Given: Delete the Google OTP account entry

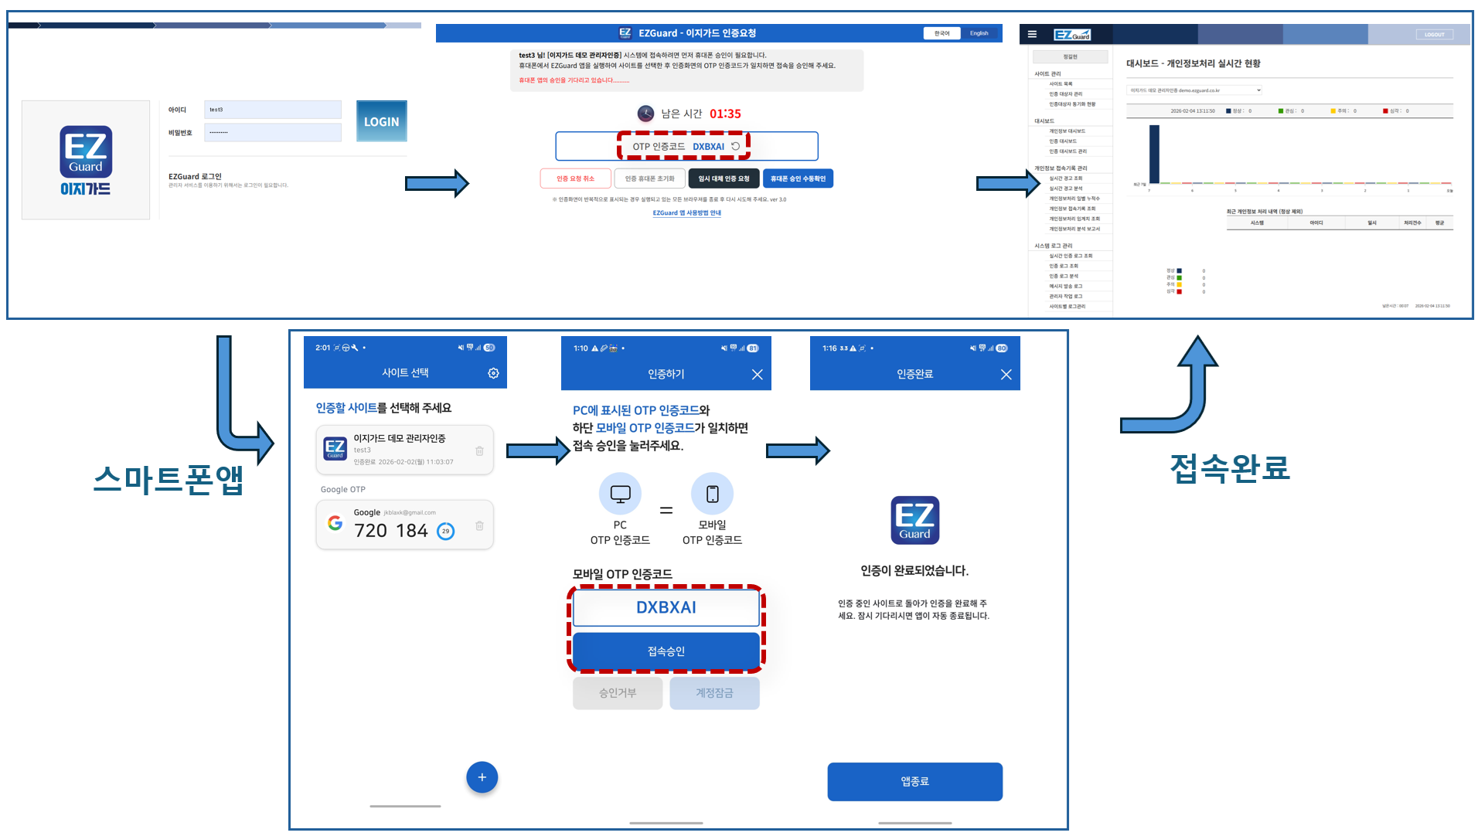Looking at the screenshot, I should (479, 525).
